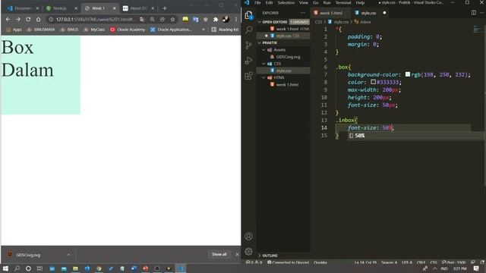
Task: Open the Source Control view in activity bar
Action: click(x=248, y=45)
